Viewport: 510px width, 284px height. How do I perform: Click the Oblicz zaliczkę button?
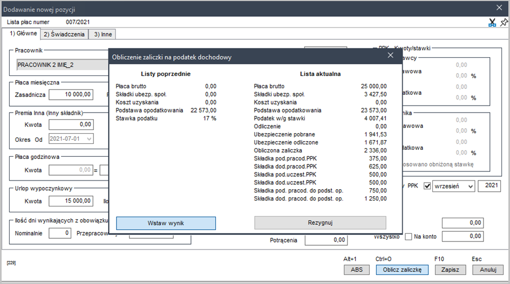[402, 269]
